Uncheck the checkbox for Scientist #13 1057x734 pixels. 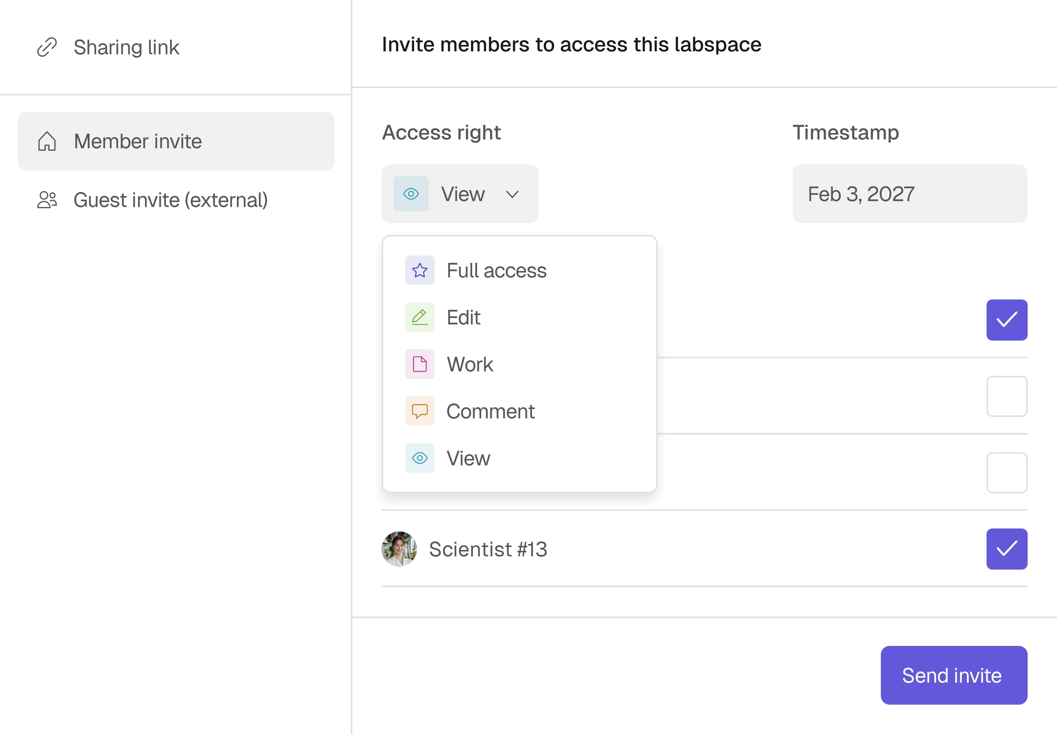1006,549
